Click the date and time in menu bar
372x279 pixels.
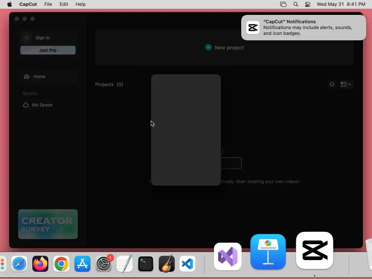click(x=341, y=4)
